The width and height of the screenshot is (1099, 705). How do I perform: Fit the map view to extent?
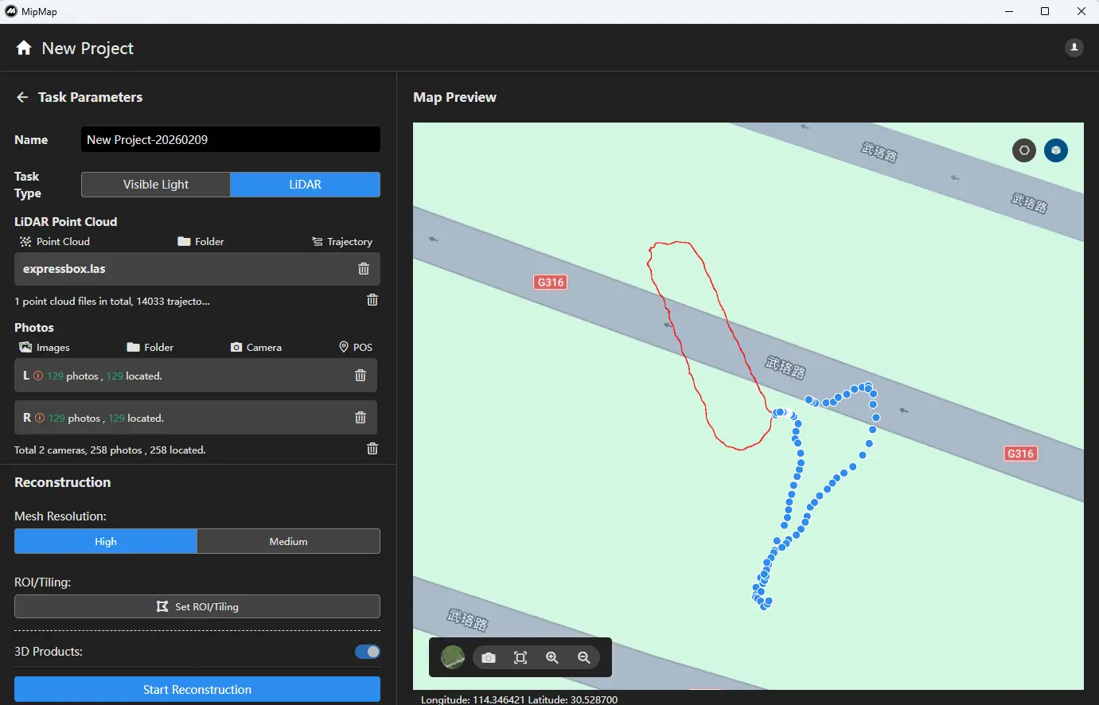pyautogui.click(x=520, y=657)
